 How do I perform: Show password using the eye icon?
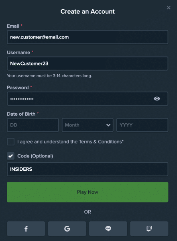click(157, 98)
